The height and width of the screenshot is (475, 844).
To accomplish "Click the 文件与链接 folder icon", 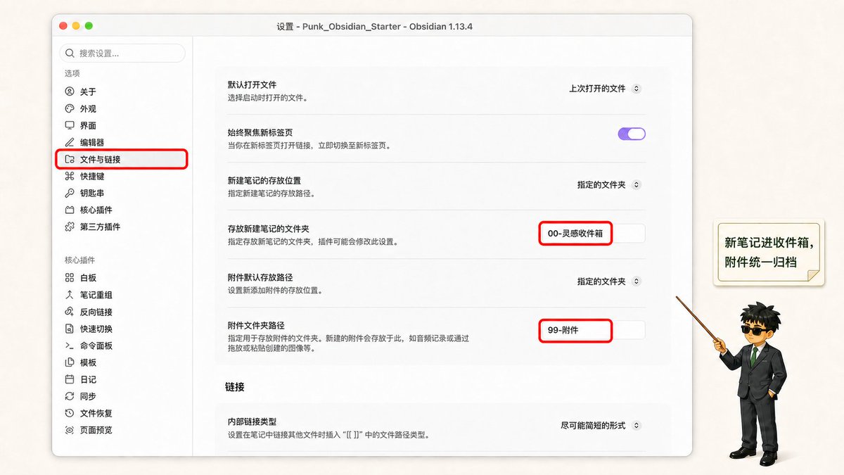I will (x=69, y=159).
